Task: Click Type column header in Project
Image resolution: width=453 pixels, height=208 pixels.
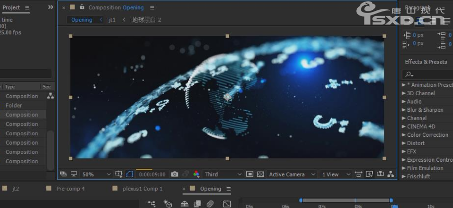Action: [x=10, y=86]
